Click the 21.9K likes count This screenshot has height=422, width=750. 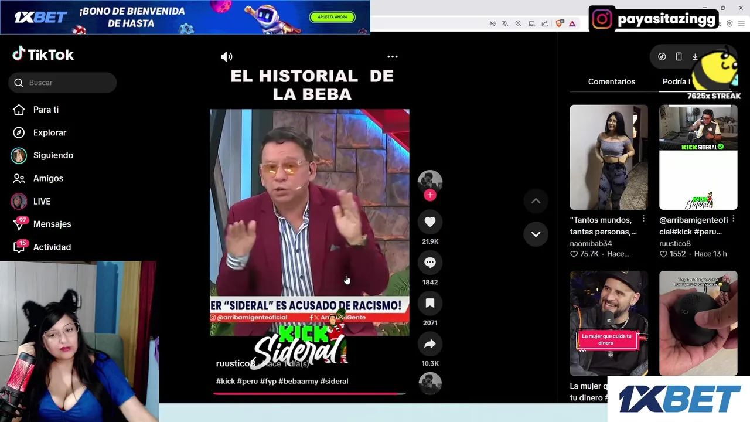[x=430, y=241]
